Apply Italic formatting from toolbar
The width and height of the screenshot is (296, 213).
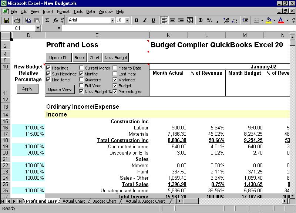click(x=145, y=20)
